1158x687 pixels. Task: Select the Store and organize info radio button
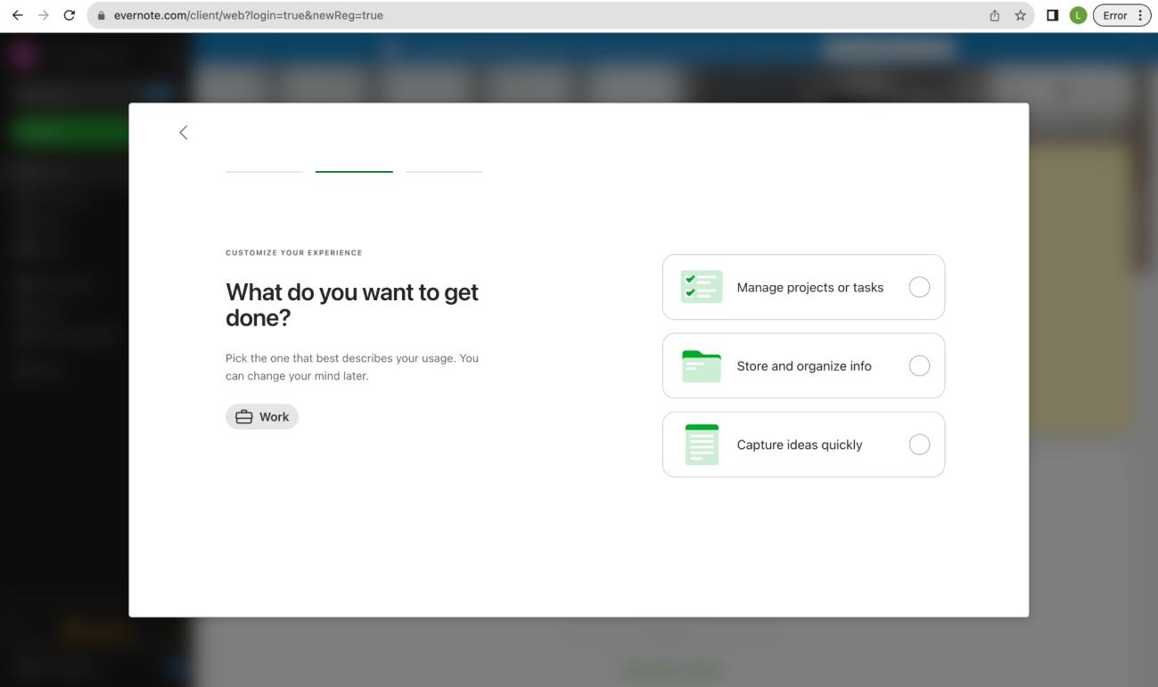pyautogui.click(x=918, y=365)
